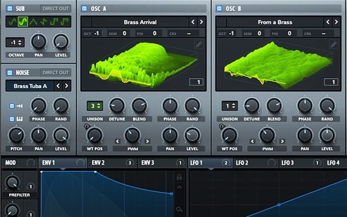This screenshot has height=217, width=347.
Task: Click OSC A wavetable frame number box
Action: pyautogui.click(x=196, y=82)
